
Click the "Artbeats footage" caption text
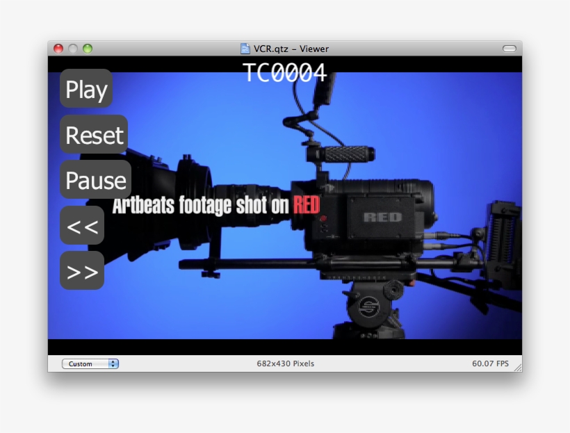point(202,206)
